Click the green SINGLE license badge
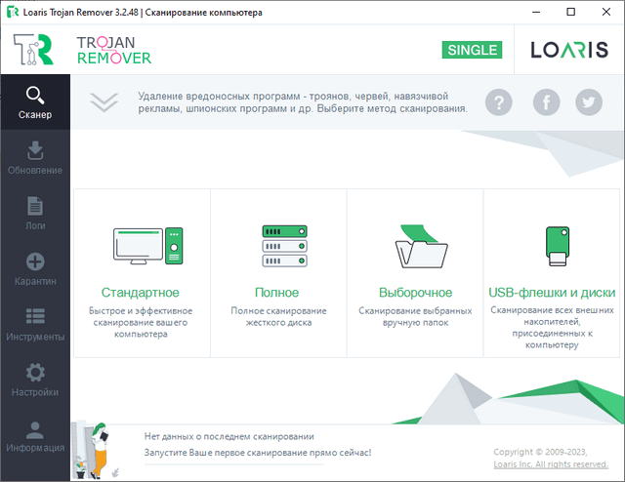 pyautogui.click(x=471, y=50)
